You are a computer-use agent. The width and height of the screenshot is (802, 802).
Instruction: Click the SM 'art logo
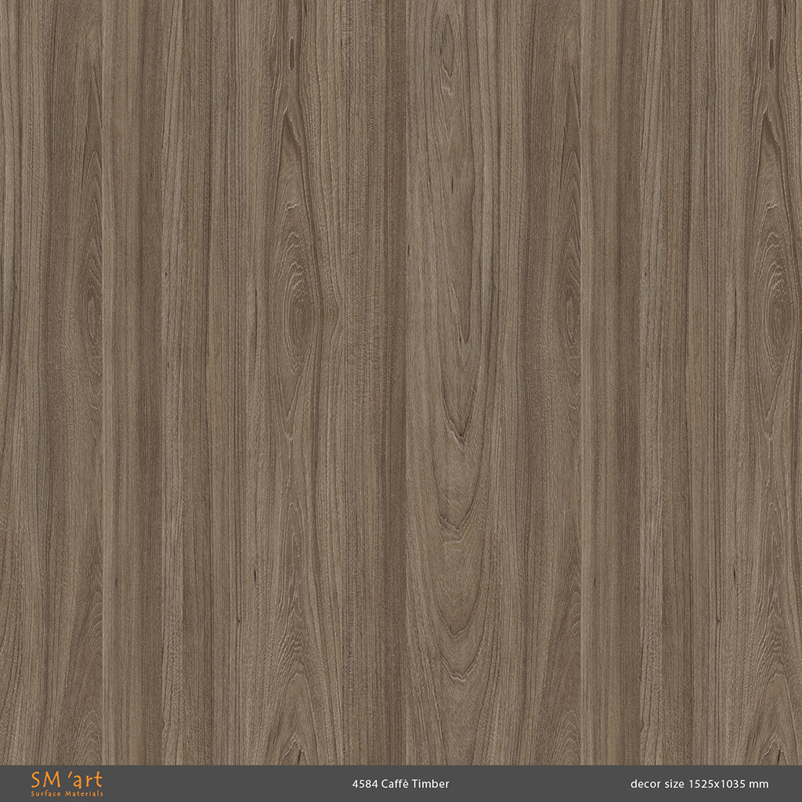67,780
